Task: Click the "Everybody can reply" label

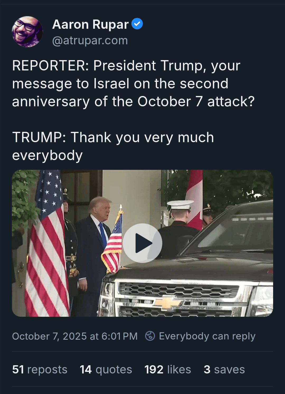Action: [207, 336]
